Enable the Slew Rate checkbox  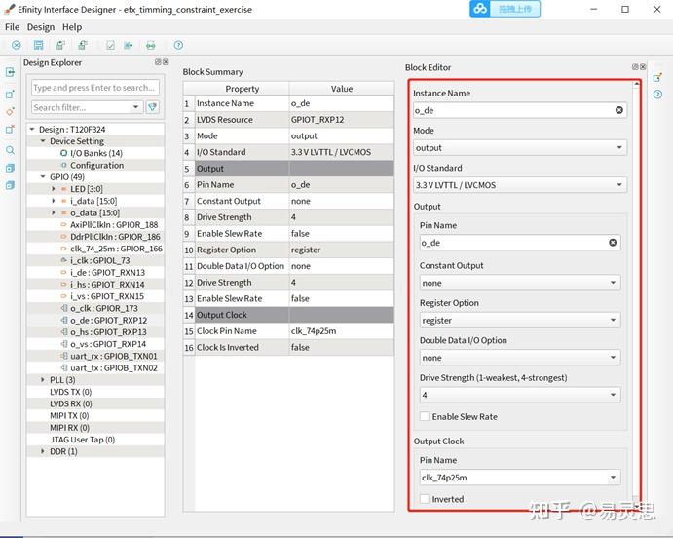(425, 417)
